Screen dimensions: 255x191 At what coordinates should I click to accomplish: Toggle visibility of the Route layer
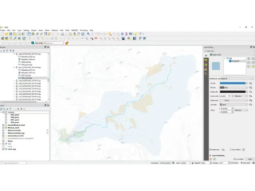click(3, 141)
